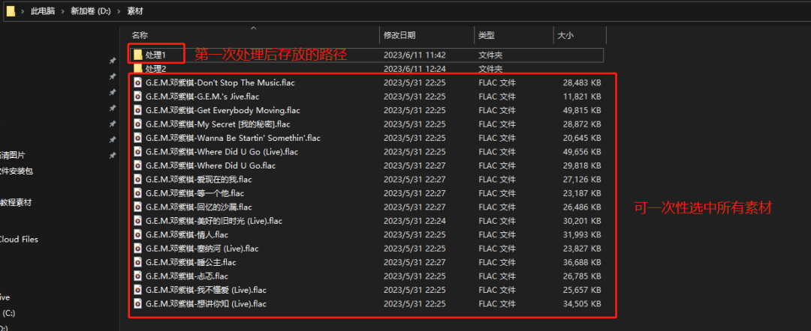Click FLAC 文件 type of 忐忑.flac row
Image resolution: width=811 pixels, height=331 pixels.
click(497, 276)
